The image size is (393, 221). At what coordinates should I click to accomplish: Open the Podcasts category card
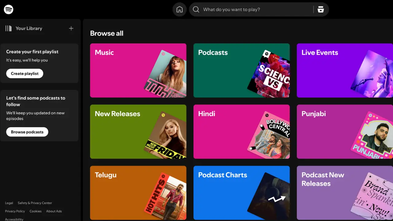[x=241, y=70]
